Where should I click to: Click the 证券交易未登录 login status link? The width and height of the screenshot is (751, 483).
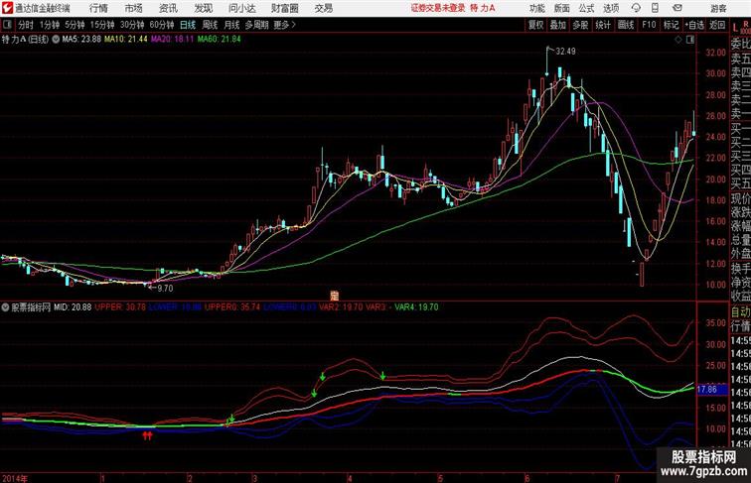coord(438,8)
